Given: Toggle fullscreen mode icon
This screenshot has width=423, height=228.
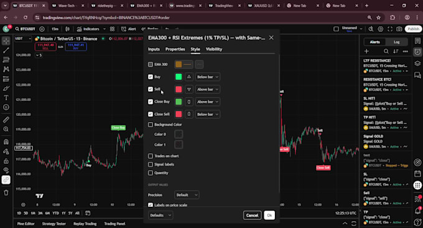Looking at the screenshot, I should coord(390,29).
